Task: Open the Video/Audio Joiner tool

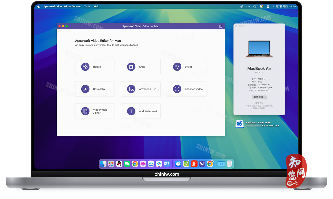Action: [x=95, y=111]
